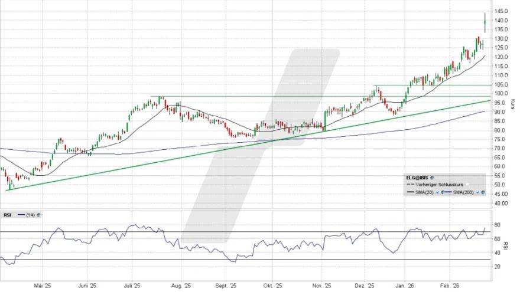This screenshot has width=520, height=292.
Task: Click the RSI panel title
Action: 6,215
